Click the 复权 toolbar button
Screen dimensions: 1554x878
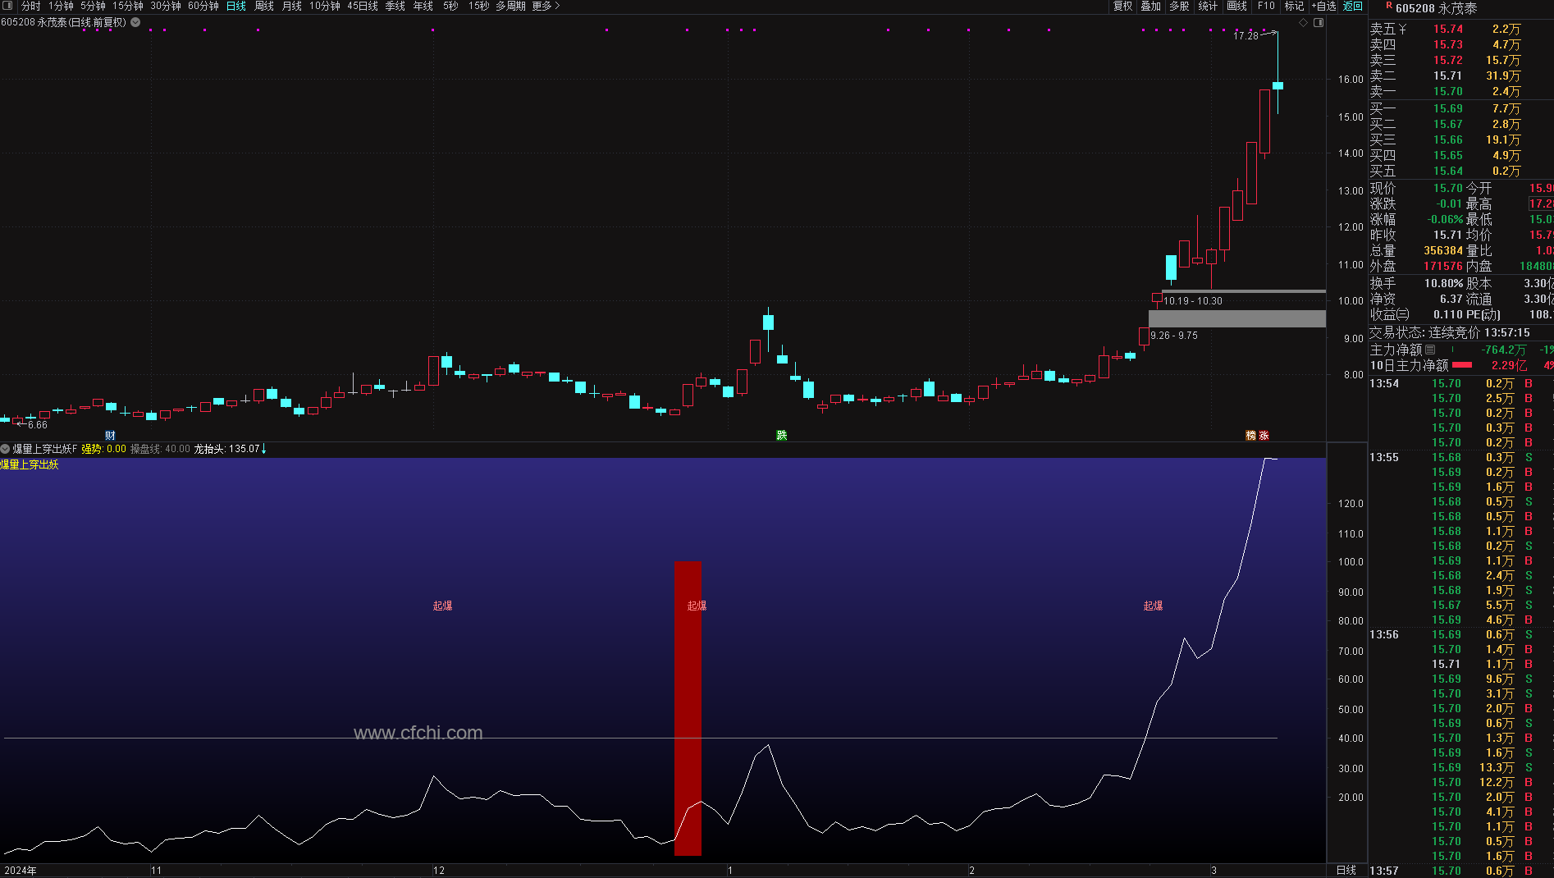click(1122, 6)
